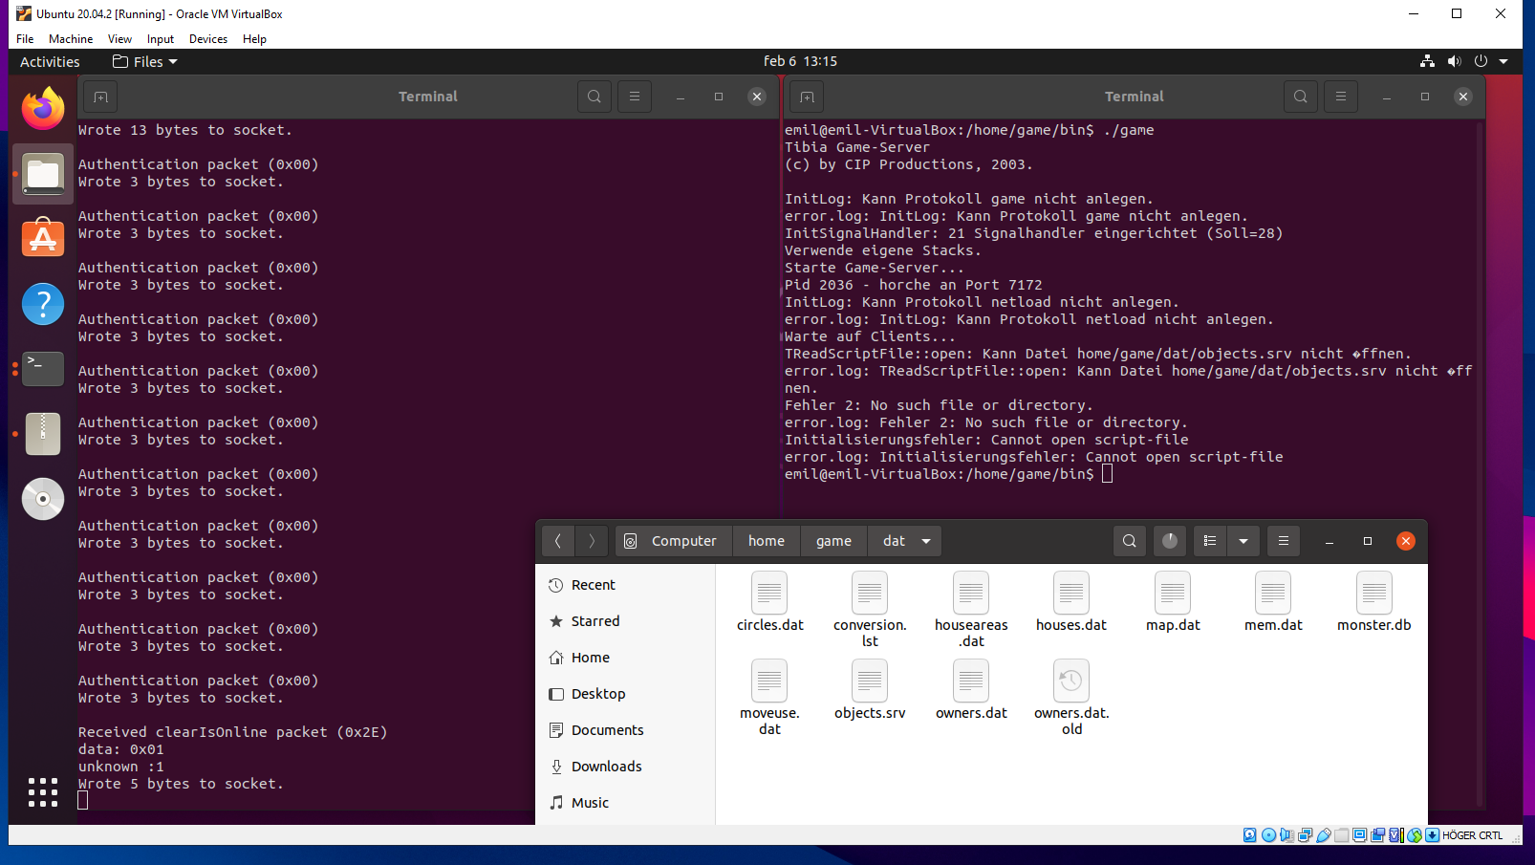Open the Files app in the dock
The image size is (1535, 865).
pyautogui.click(x=43, y=174)
